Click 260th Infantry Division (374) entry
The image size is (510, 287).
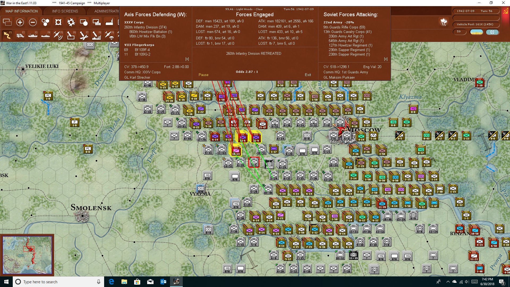coord(145,27)
